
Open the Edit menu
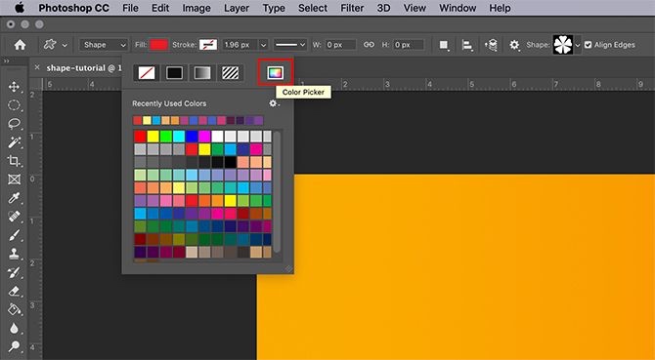160,8
